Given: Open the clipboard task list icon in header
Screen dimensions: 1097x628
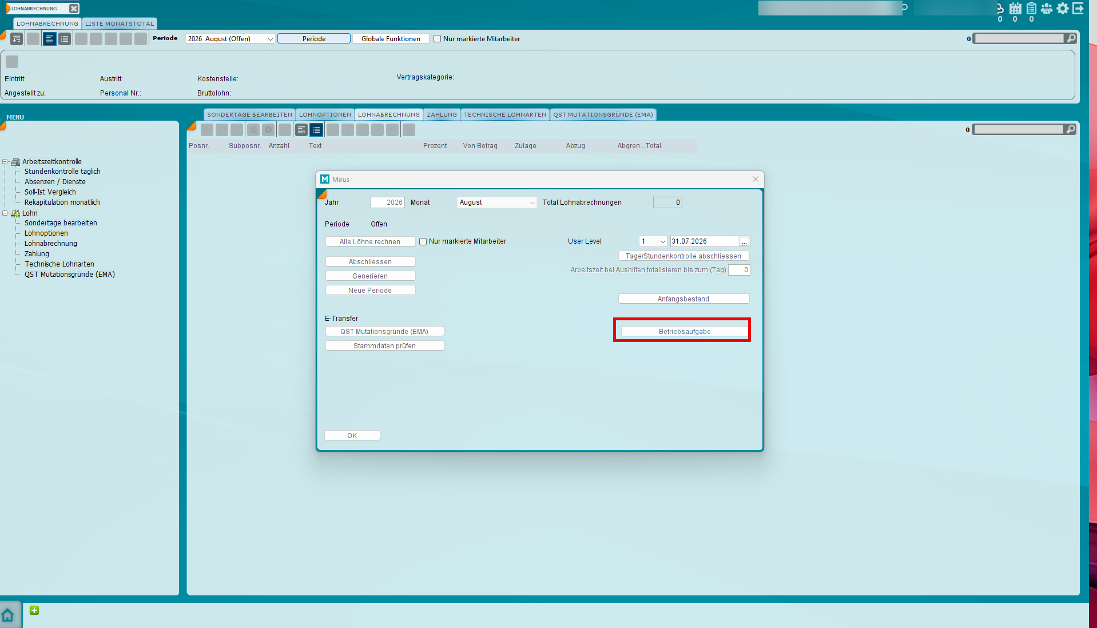Looking at the screenshot, I should pyautogui.click(x=1031, y=9).
